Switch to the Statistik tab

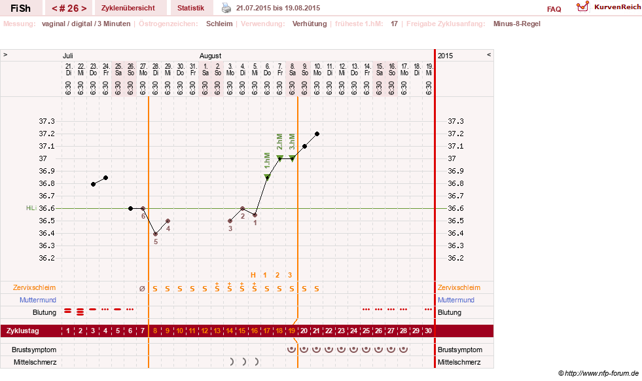click(191, 8)
